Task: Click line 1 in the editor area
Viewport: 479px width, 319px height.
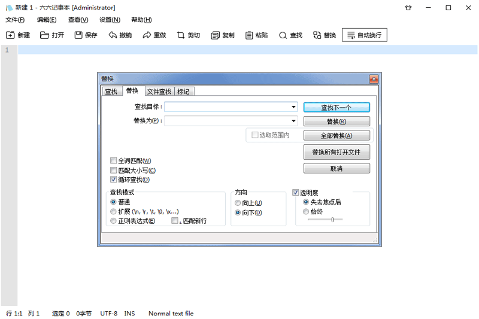Action: pyautogui.click(x=247, y=50)
